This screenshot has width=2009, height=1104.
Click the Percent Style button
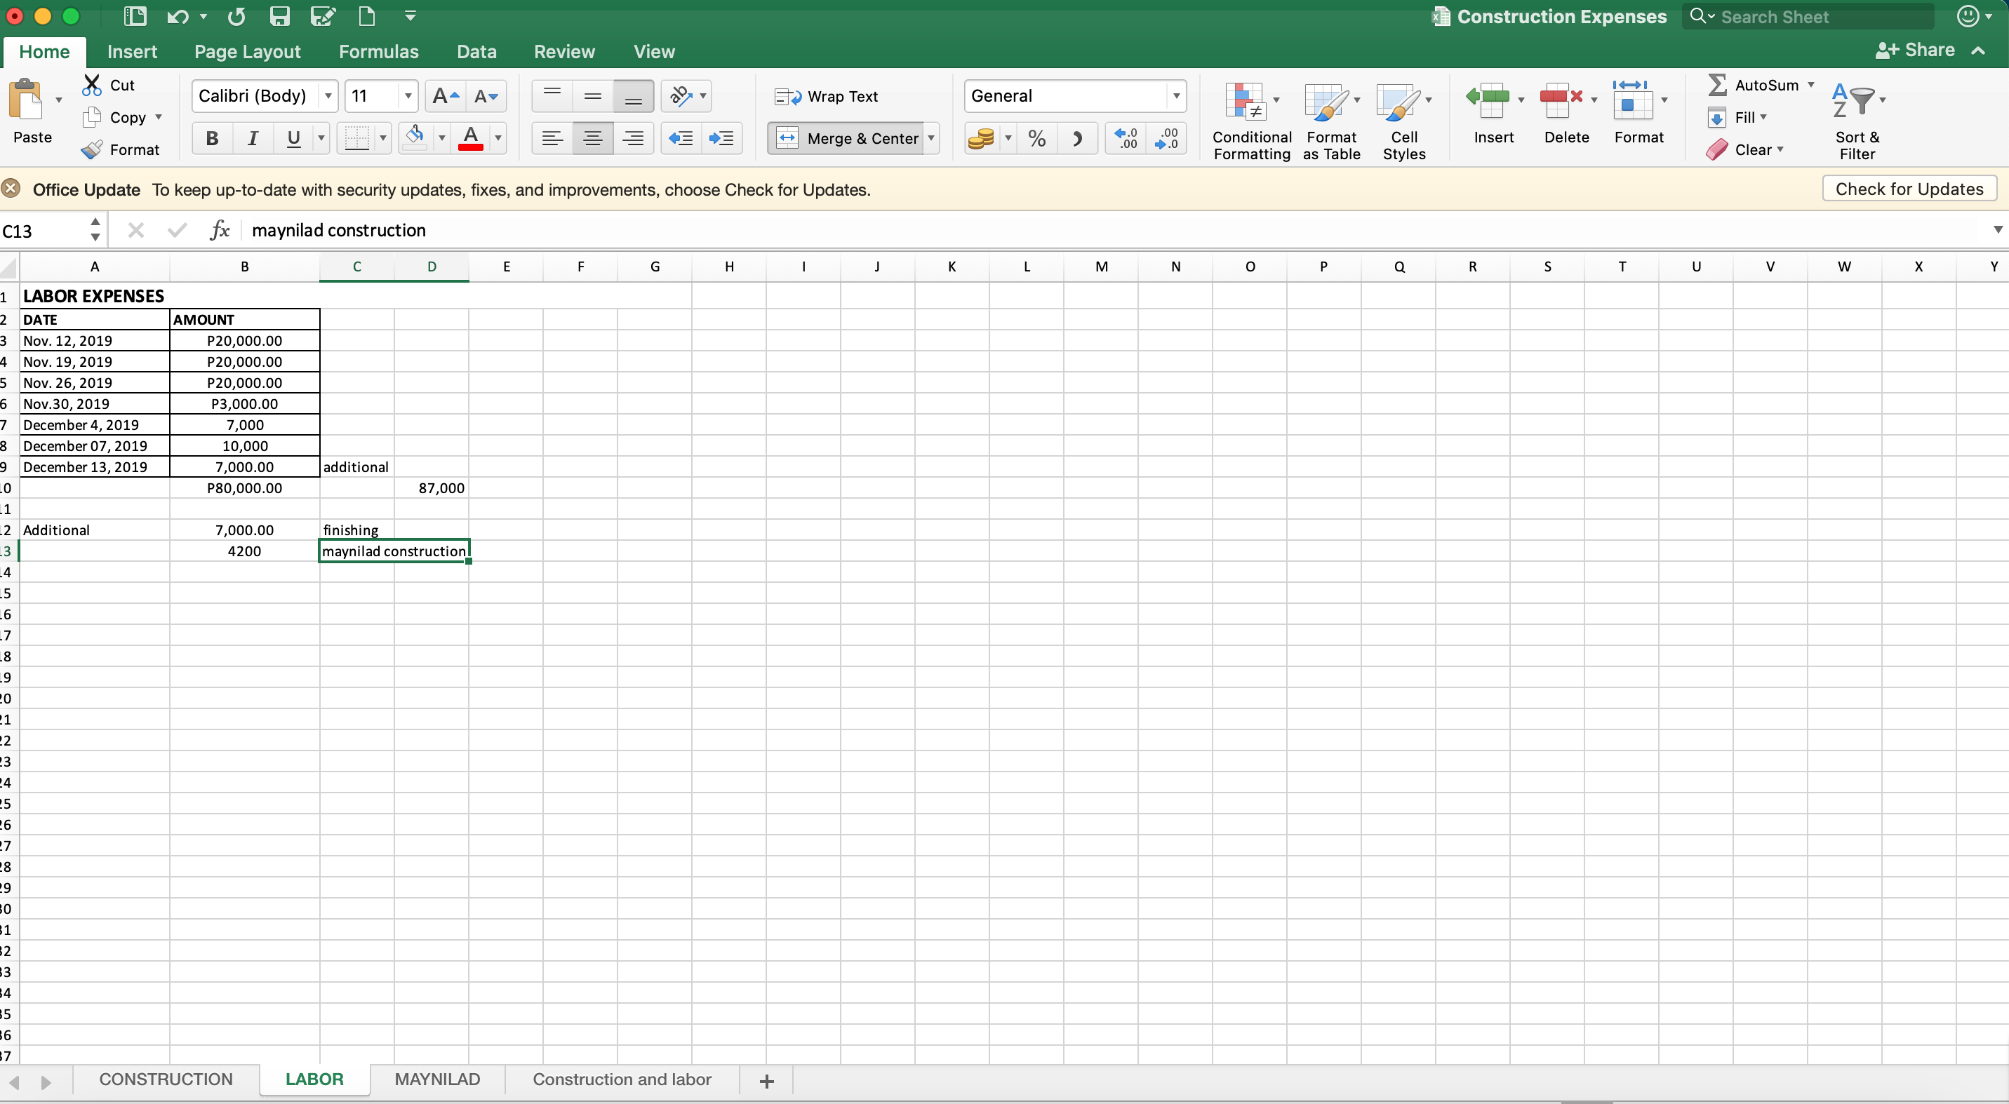click(1036, 138)
